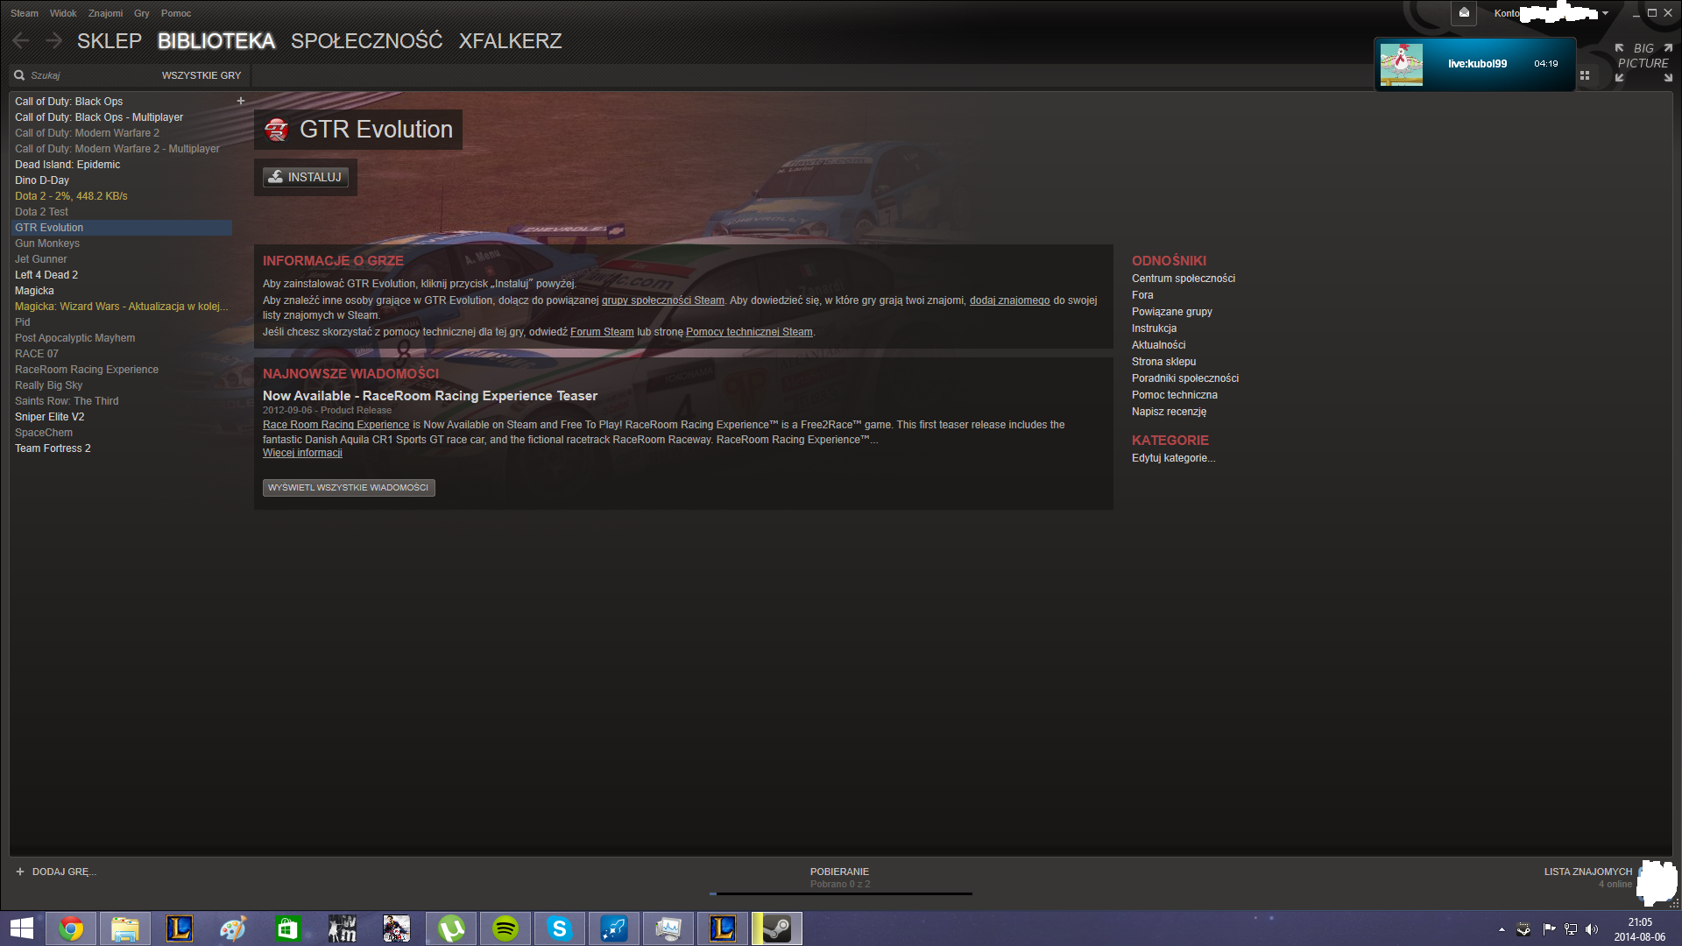The width and height of the screenshot is (1682, 946).
Task: Open Strona sklepu link
Action: [1163, 362]
